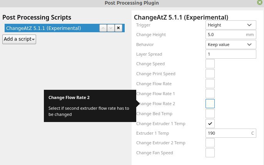
Task: Toggle the Change Flow Rate 2 checkbox
Action: click(210, 104)
